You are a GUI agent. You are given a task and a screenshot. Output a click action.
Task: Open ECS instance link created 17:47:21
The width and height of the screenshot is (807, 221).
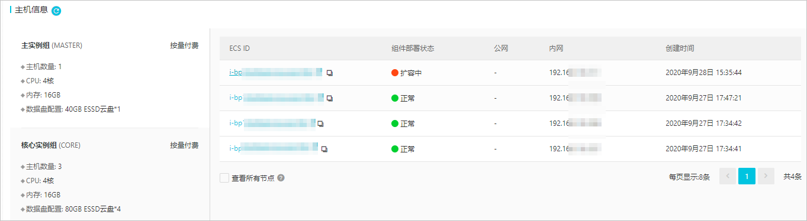[276, 97]
